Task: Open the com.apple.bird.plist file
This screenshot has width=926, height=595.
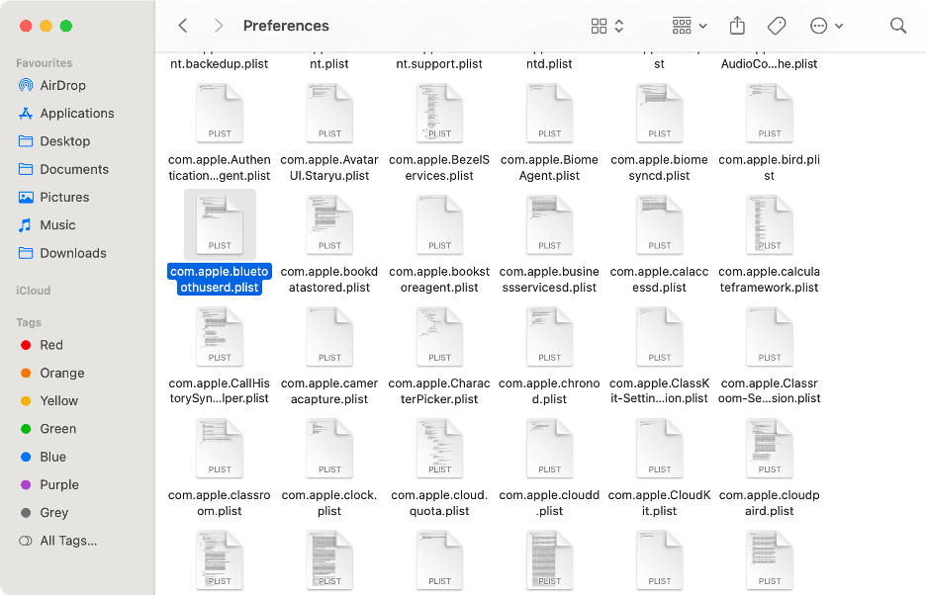Action: tap(769, 112)
